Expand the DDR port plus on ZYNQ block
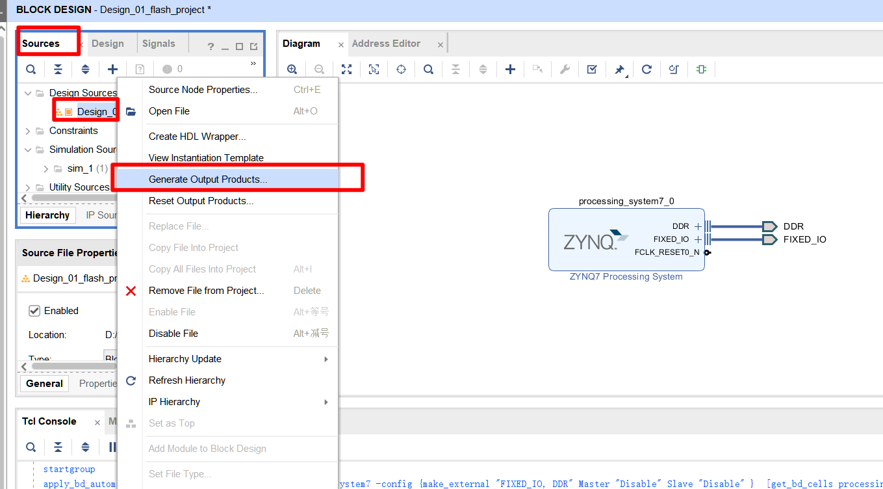This screenshot has height=489, width=883. pos(698,226)
